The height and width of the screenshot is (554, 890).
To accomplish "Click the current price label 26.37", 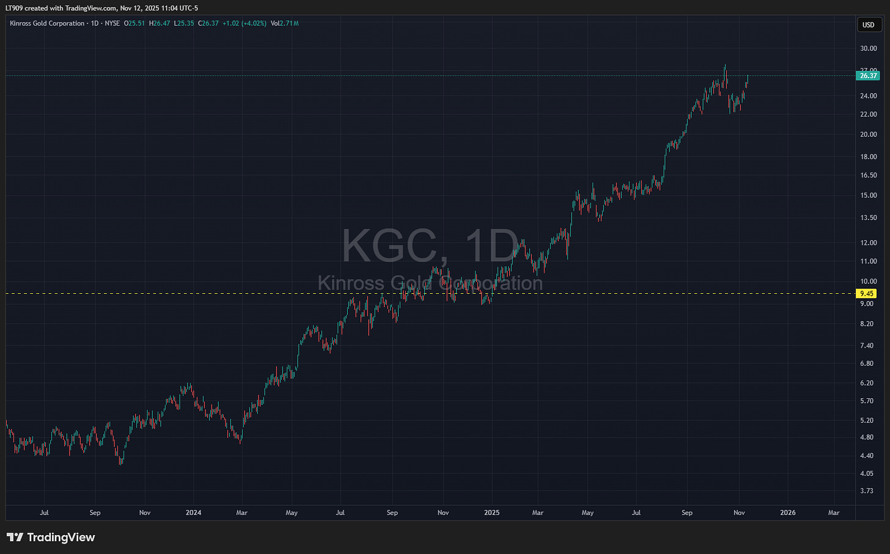I will tap(868, 76).
